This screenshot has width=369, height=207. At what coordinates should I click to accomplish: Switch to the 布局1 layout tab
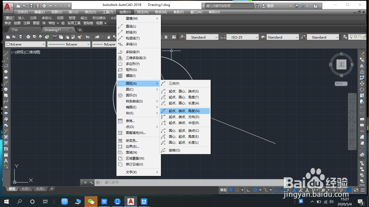(x=26, y=189)
